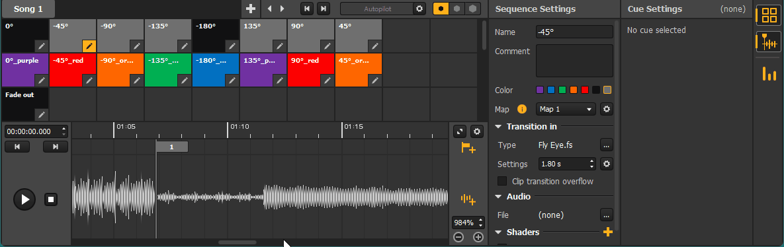Select the medium hexagon thumbnail size
The height and width of the screenshot is (247, 784).
(457, 9)
